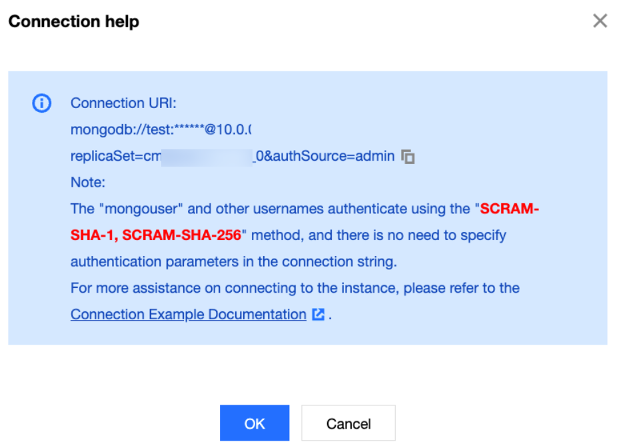Click the external link icon after Documentation
This screenshot has width=619, height=446.
click(x=318, y=315)
